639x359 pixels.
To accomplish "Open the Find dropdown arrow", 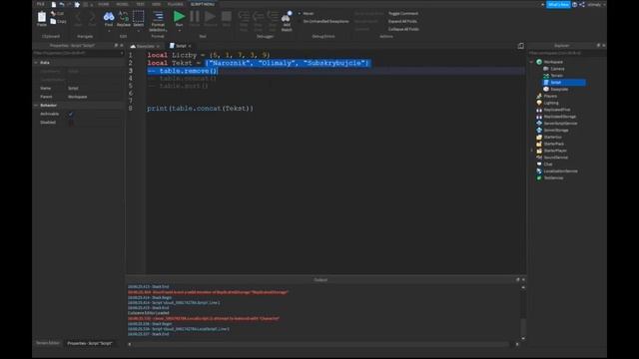I will click(109, 31).
